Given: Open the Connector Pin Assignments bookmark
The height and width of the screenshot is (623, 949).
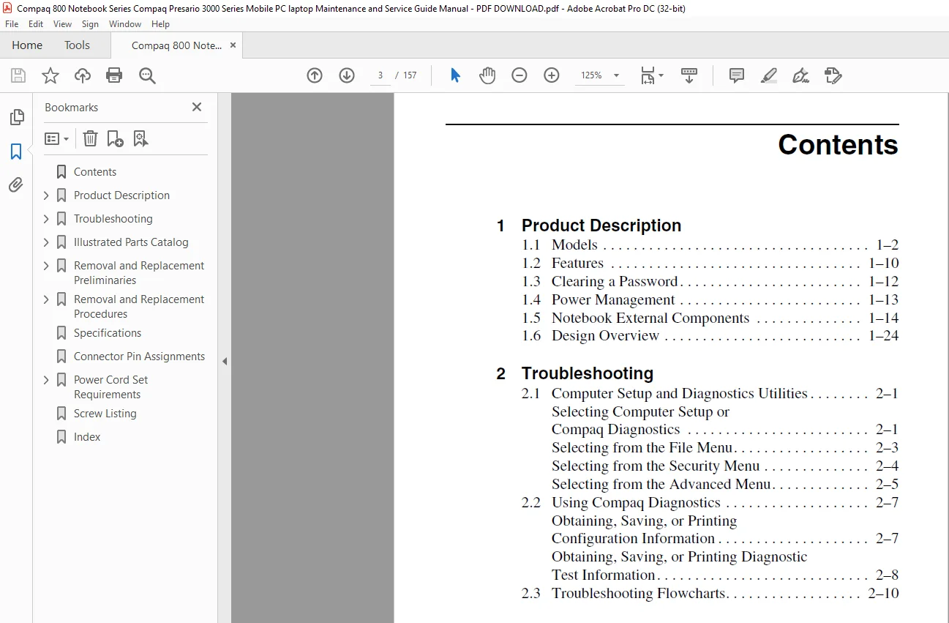Looking at the screenshot, I should 139,357.
